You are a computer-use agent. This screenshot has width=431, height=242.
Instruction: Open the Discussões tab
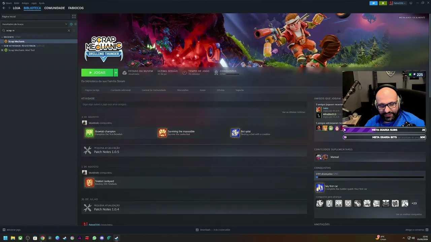[183, 90]
